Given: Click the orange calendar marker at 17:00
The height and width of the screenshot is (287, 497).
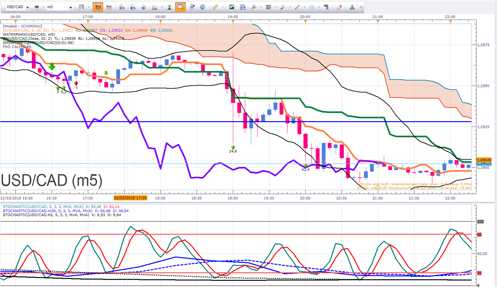Looking at the screenshot, I should click(x=88, y=21).
